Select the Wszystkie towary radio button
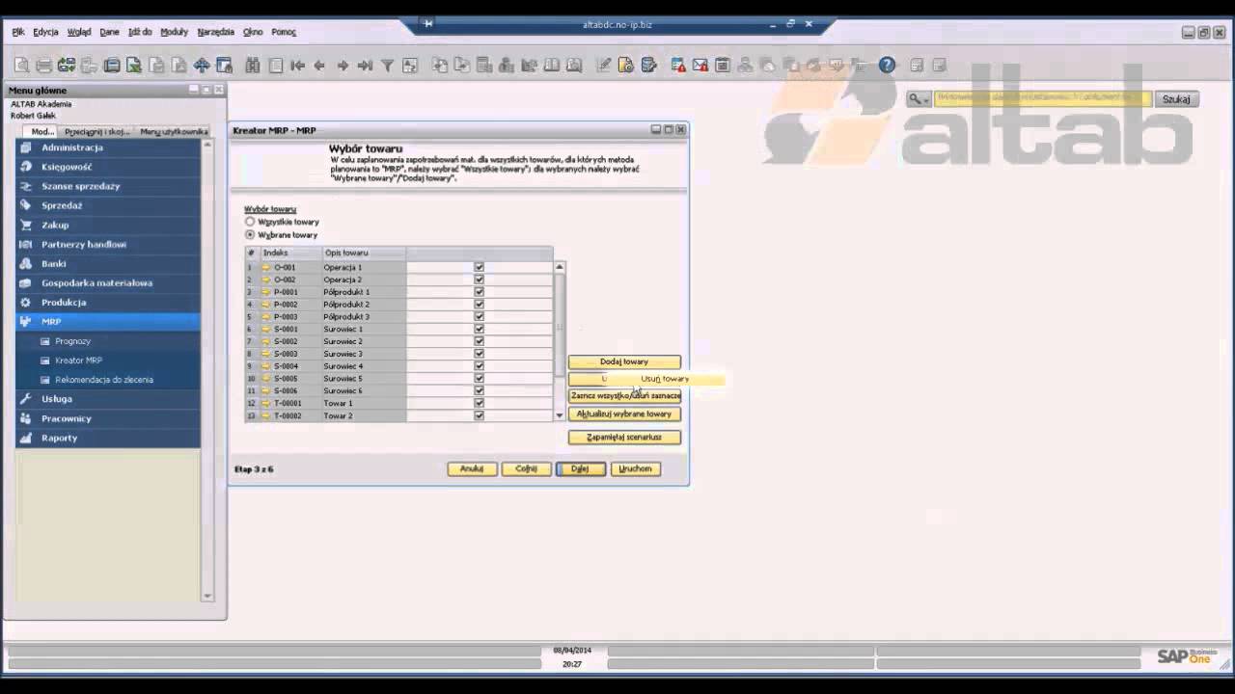 250,222
